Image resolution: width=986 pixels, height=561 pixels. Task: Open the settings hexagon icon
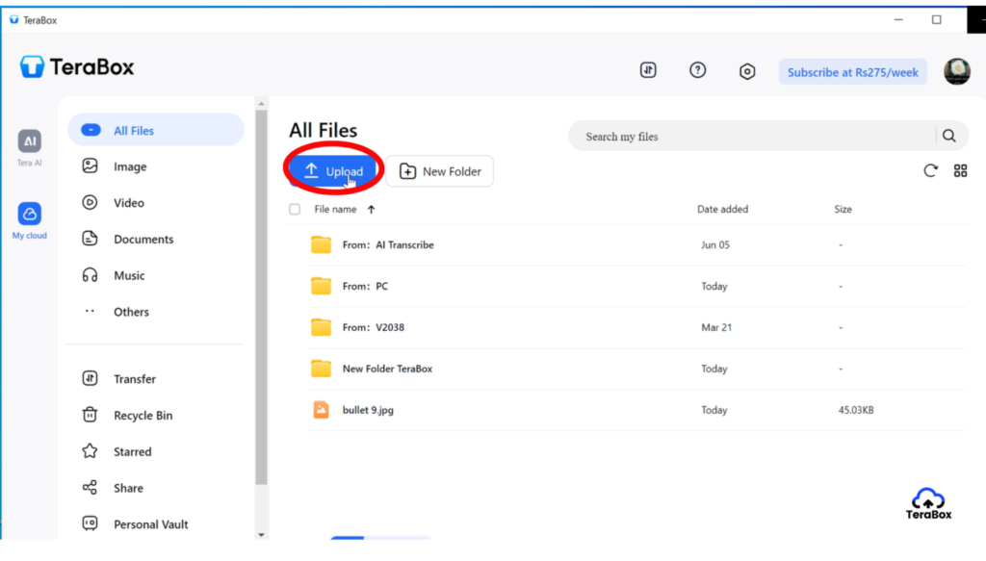[746, 71]
